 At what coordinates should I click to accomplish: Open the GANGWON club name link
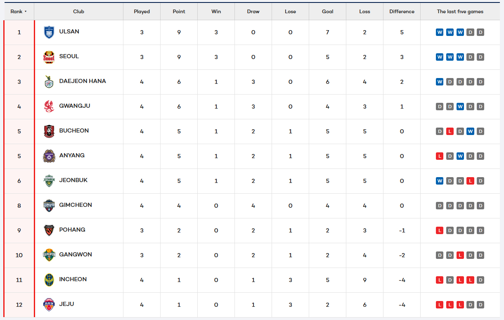(76, 255)
